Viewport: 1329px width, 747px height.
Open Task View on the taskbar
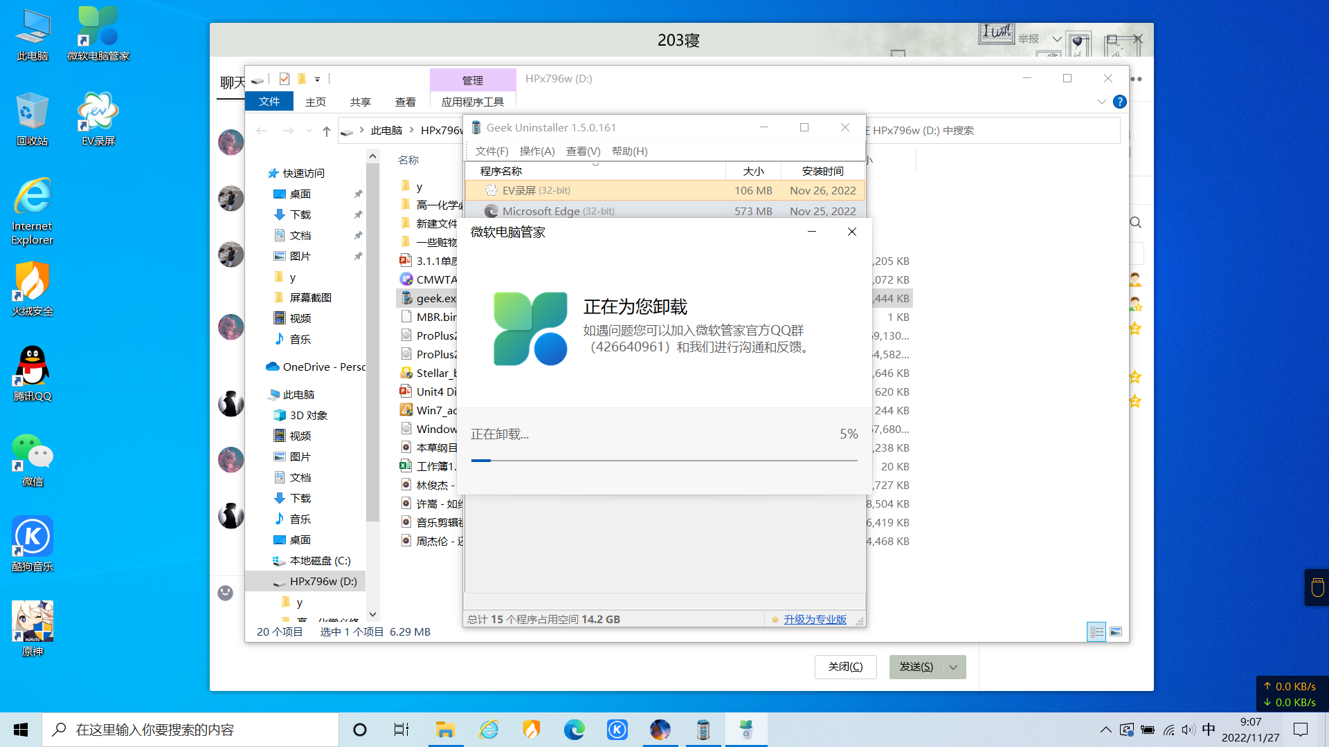tap(401, 730)
